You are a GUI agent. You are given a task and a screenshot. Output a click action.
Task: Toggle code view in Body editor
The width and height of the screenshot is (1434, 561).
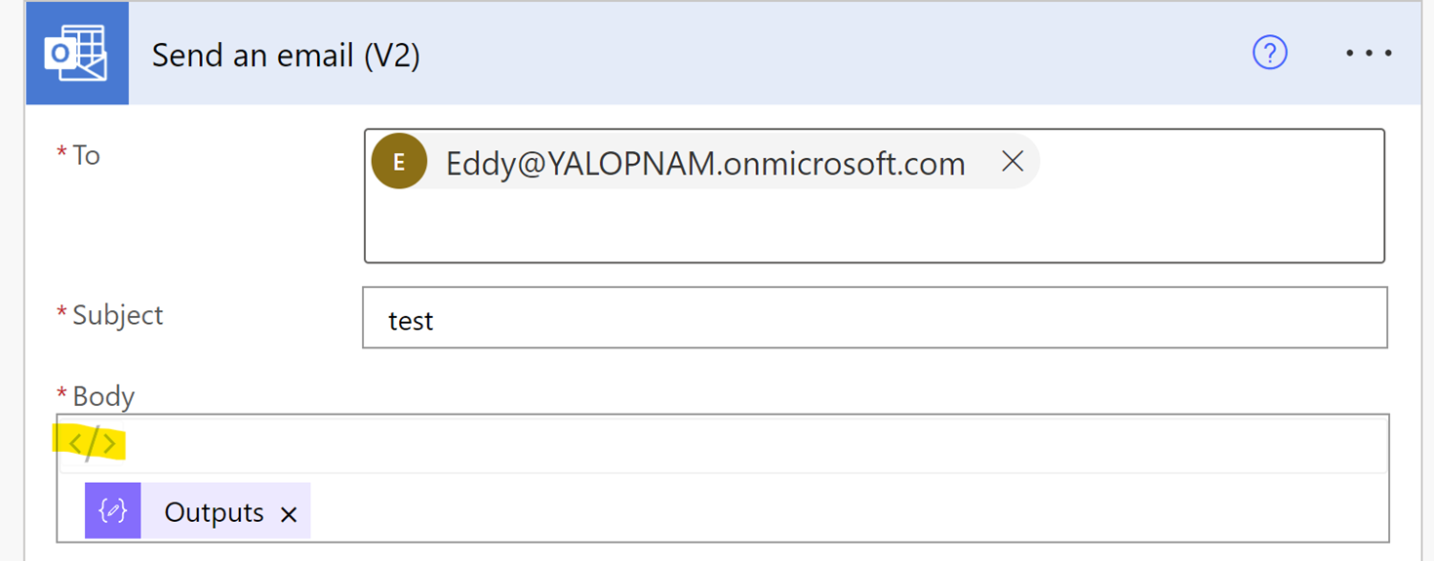pos(93,444)
